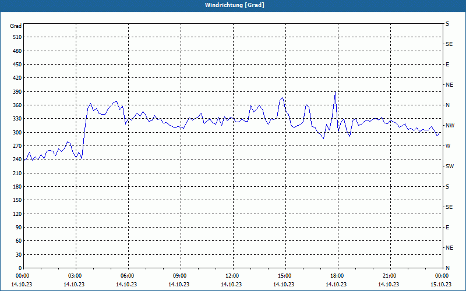This screenshot has height=291, width=466.
Task: Select the 09:00 time label
Action: (x=179, y=276)
